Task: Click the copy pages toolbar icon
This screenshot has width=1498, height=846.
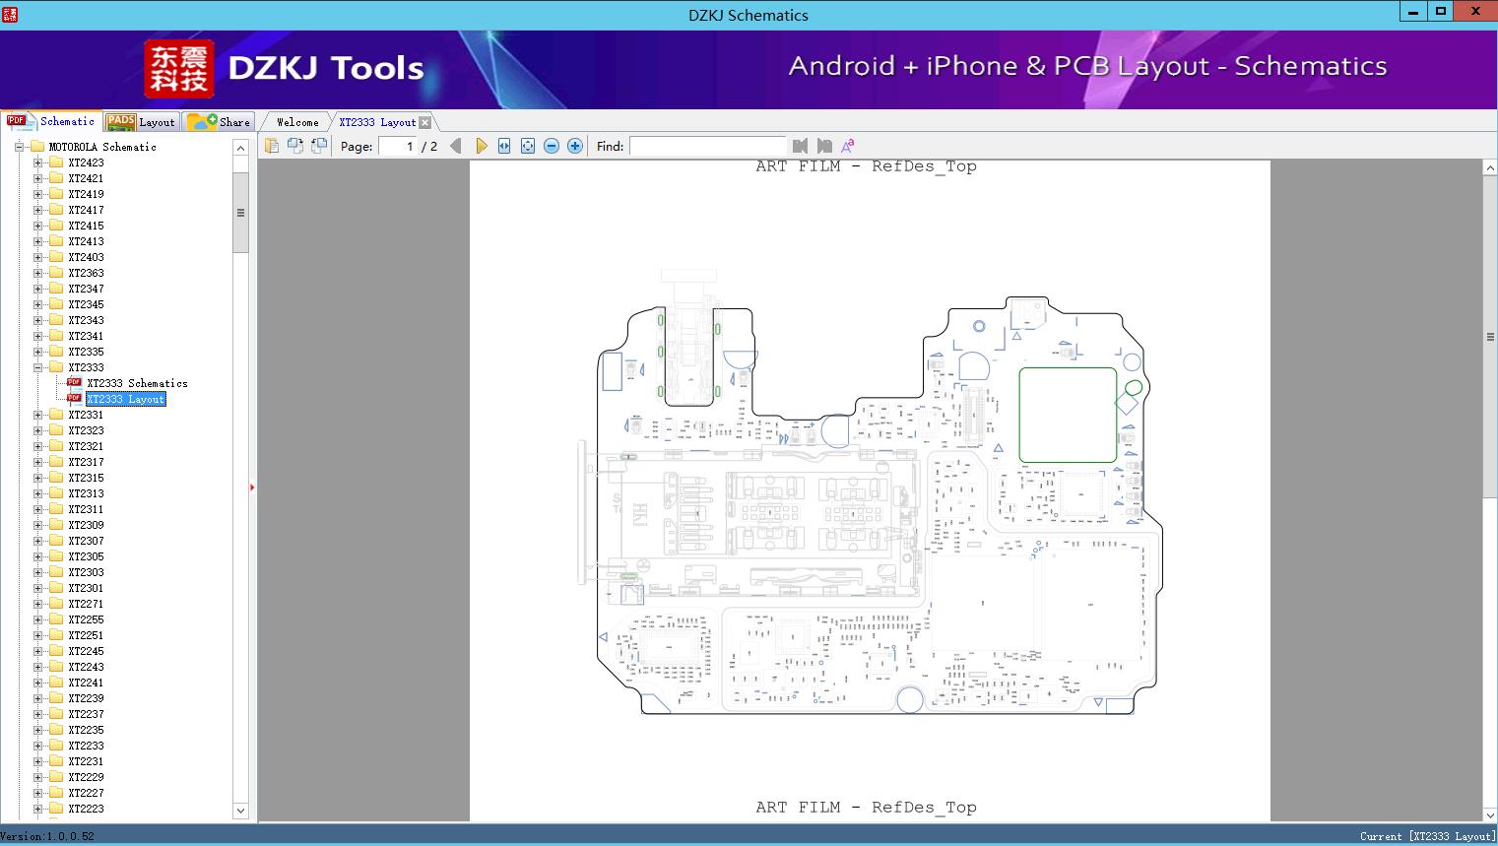Action: tap(272, 146)
